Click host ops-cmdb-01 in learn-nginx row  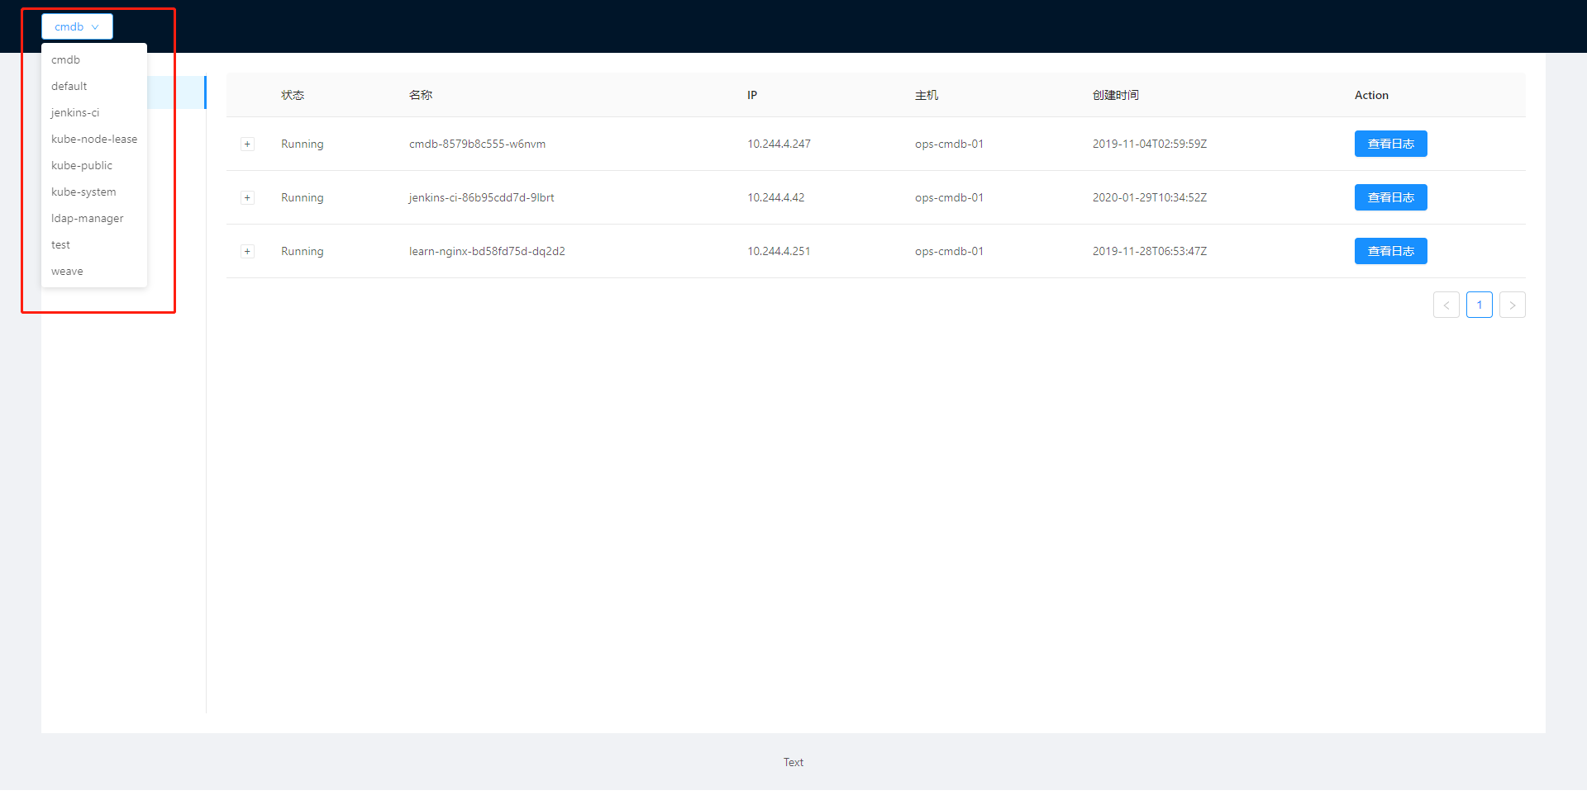click(949, 251)
